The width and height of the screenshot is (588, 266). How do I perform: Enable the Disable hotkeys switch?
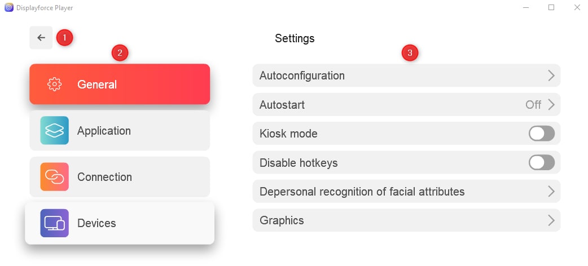point(542,163)
